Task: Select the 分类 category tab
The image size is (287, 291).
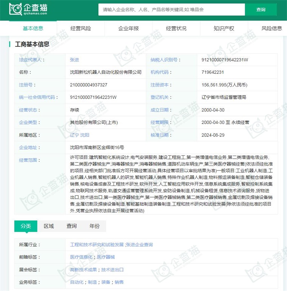Action: click(x=26, y=226)
